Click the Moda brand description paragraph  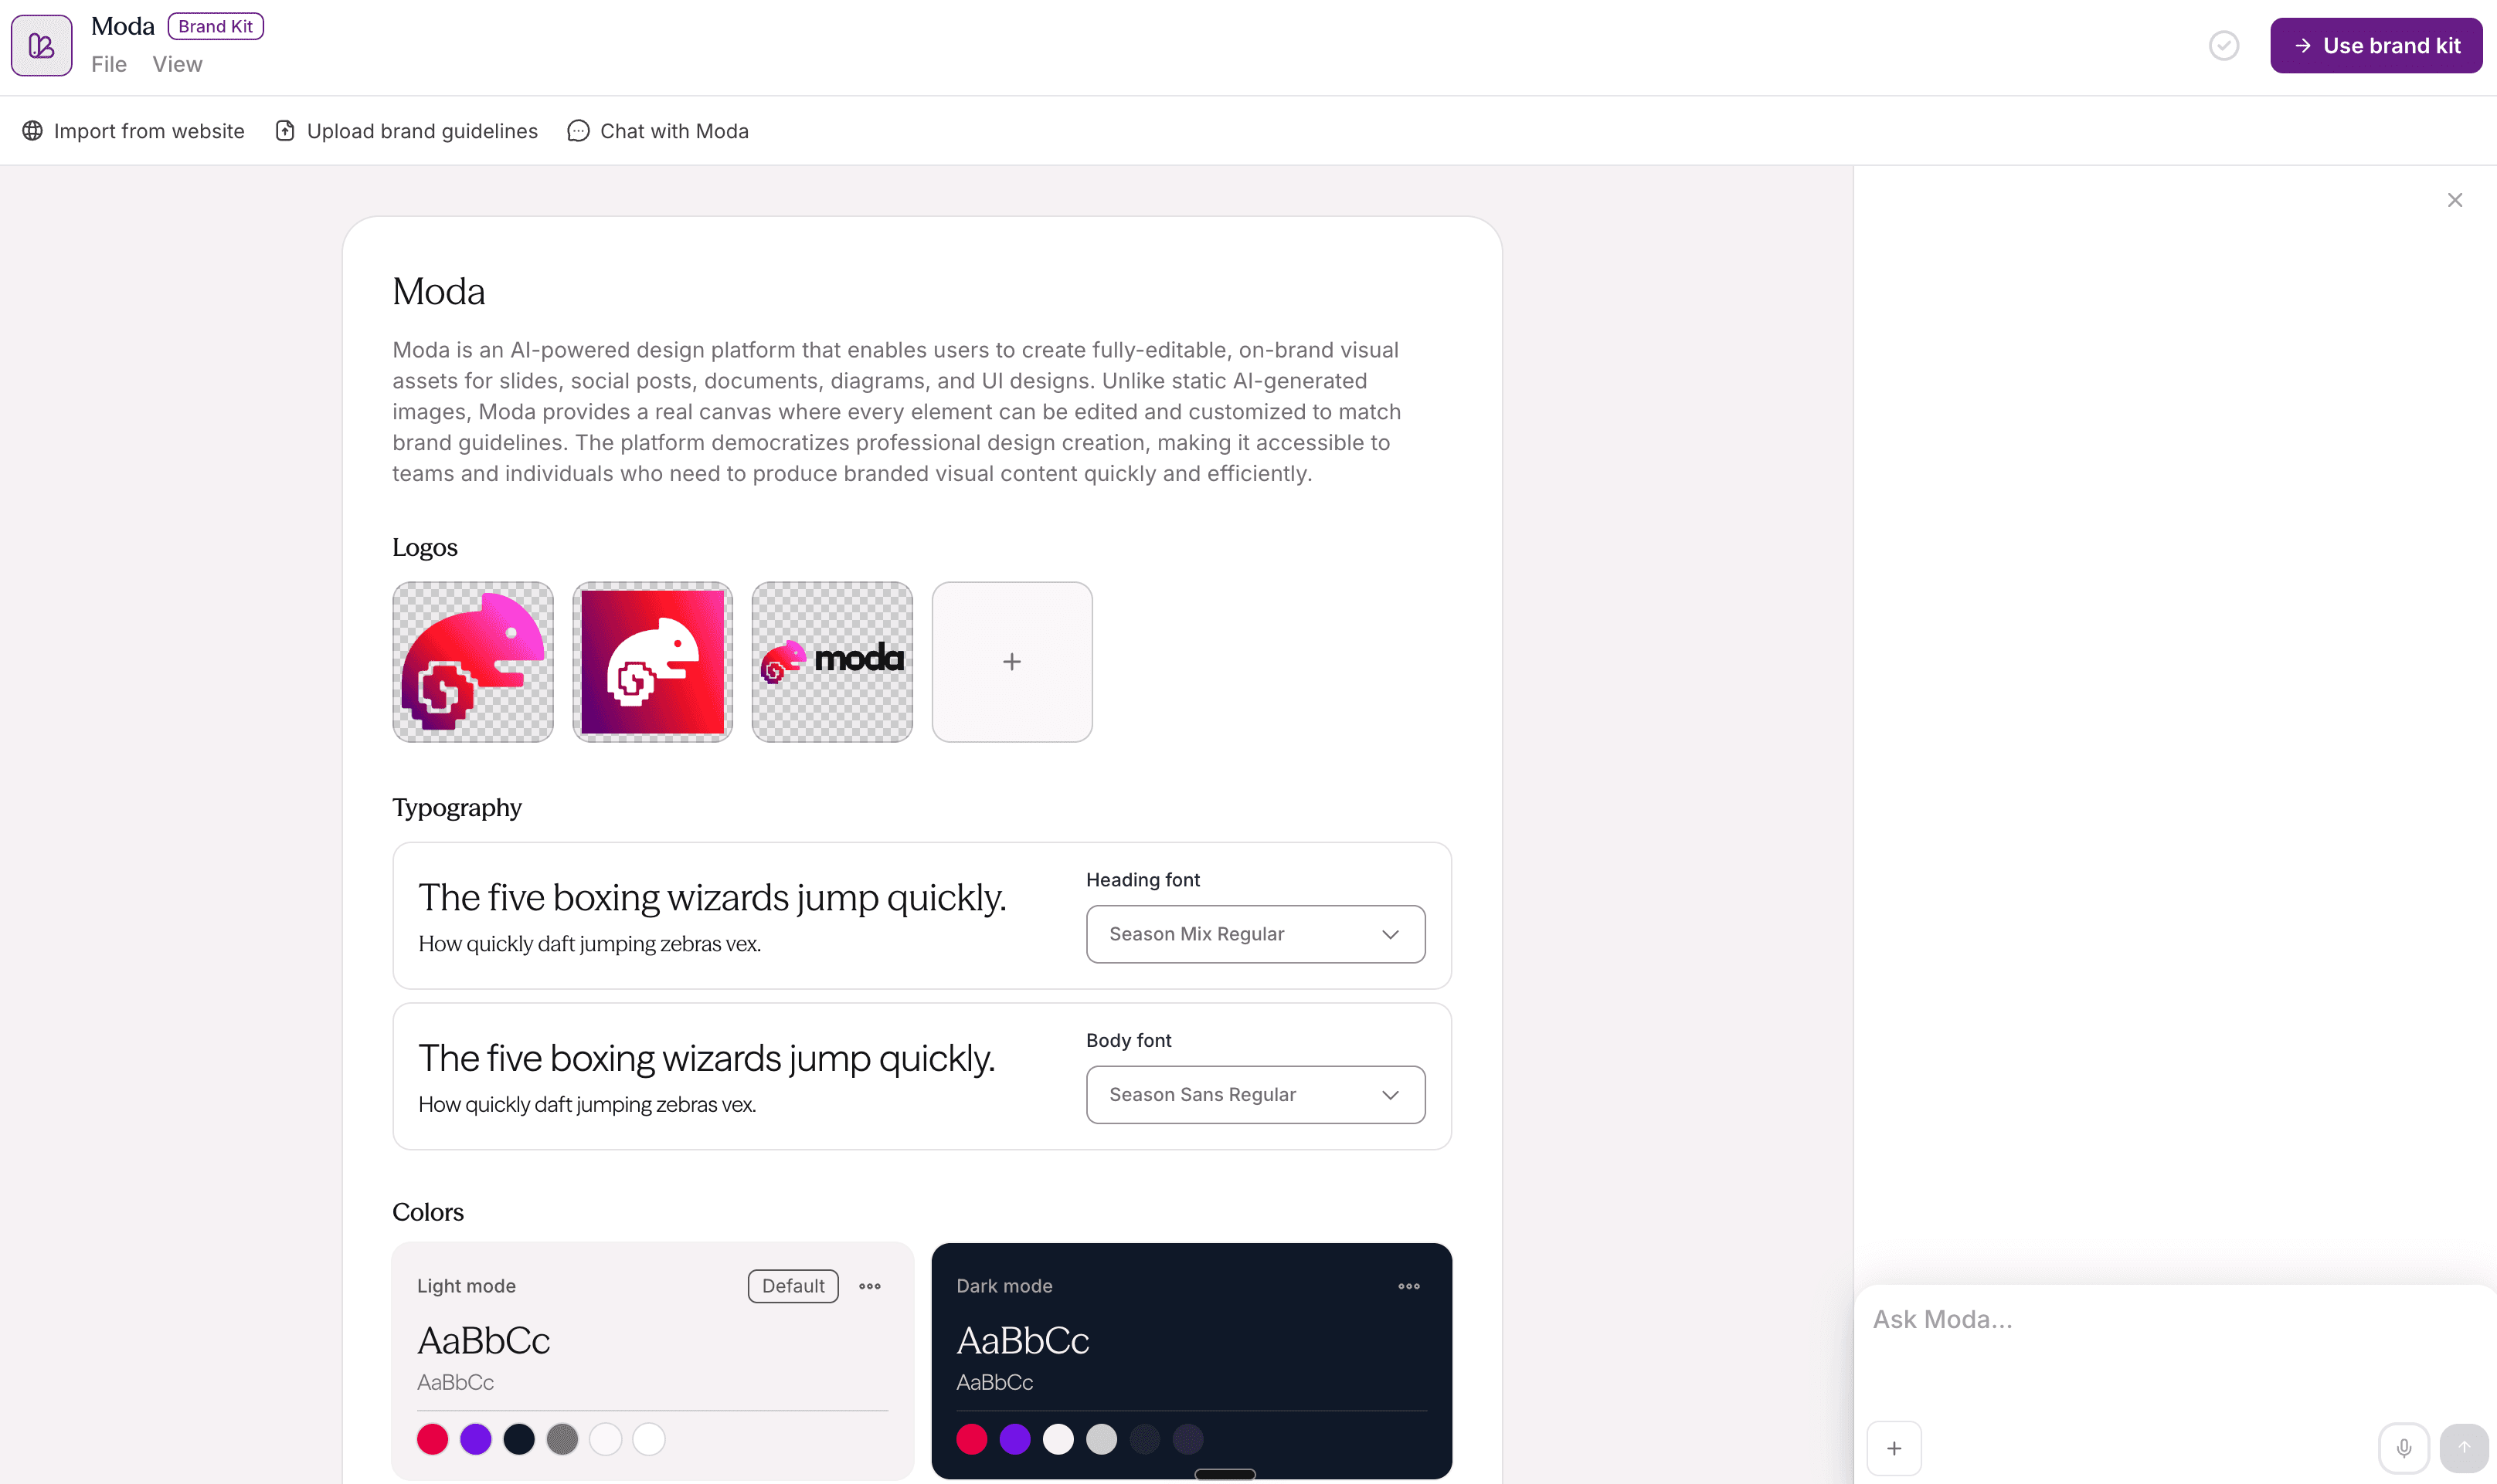[896, 412]
